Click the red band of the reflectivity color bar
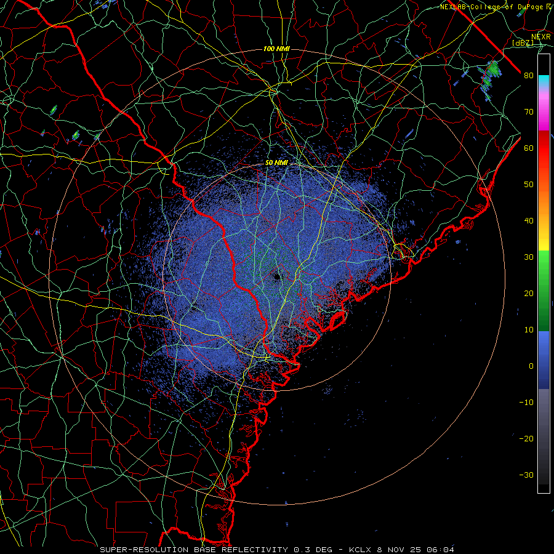This screenshot has width=554, height=554. (544, 148)
